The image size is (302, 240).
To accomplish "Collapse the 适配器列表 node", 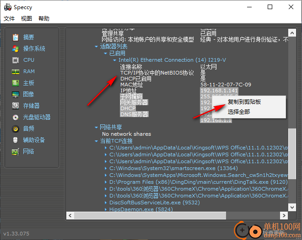I will pos(96,46).
